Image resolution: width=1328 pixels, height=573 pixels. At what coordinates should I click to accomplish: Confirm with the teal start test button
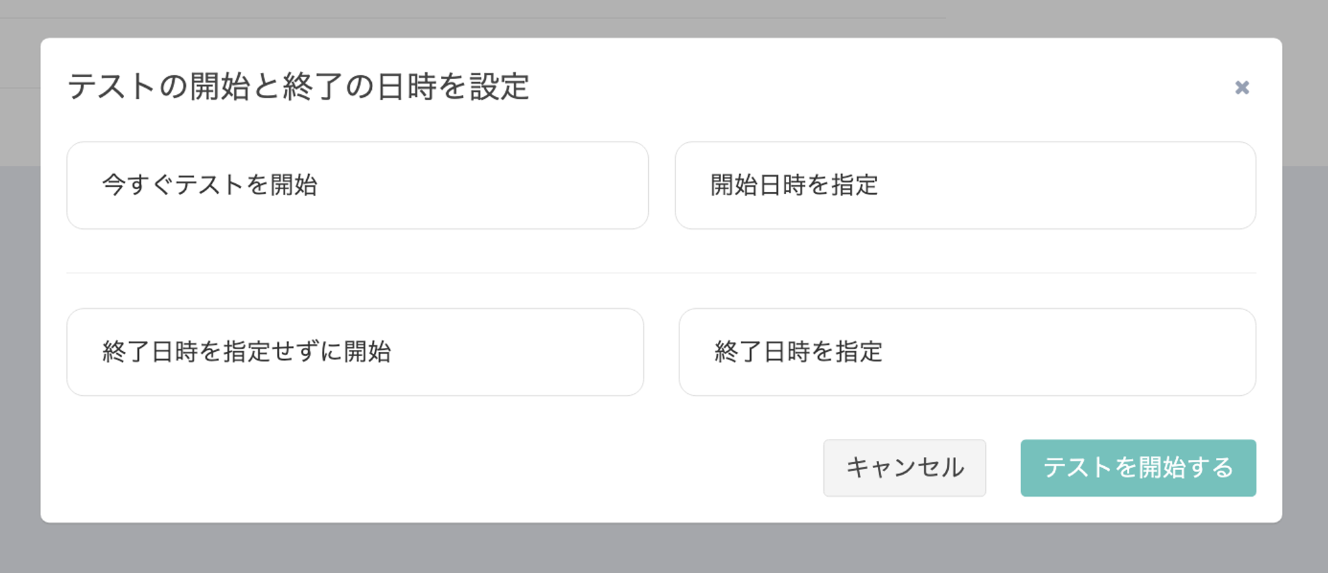1137,467
